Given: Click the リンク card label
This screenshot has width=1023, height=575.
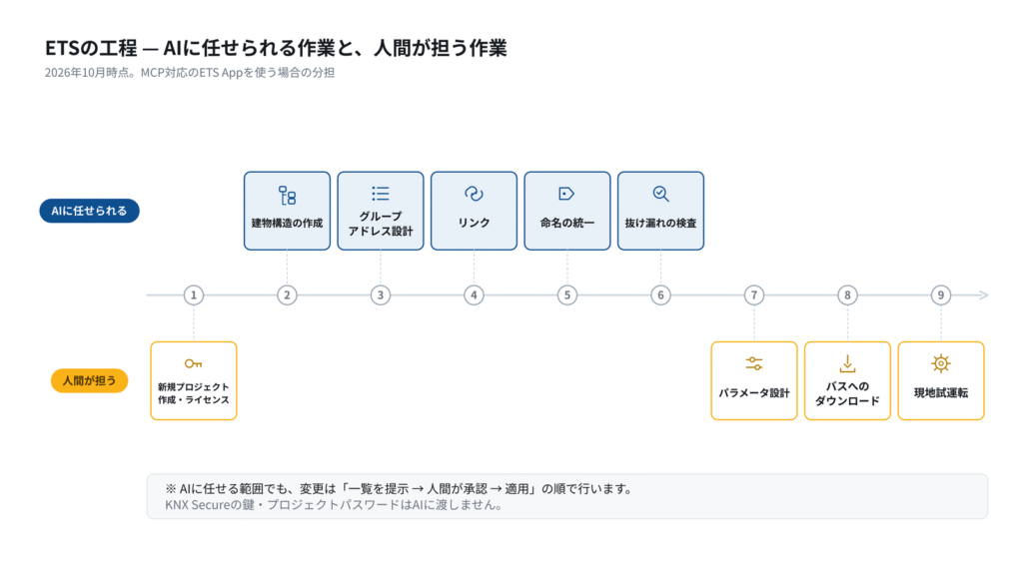Looking at the screenshot, I should [x=474, y=223].
